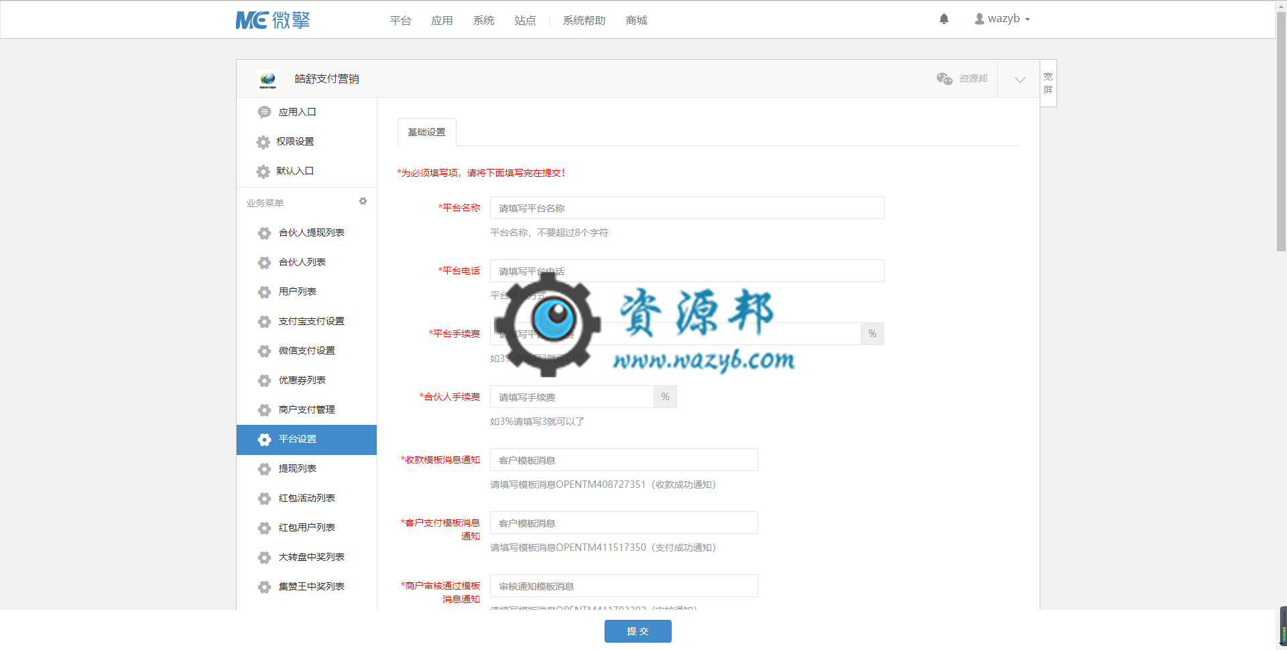
Task: Toggle 宽屏 wide-screen mode
Action: [1048, 83]
